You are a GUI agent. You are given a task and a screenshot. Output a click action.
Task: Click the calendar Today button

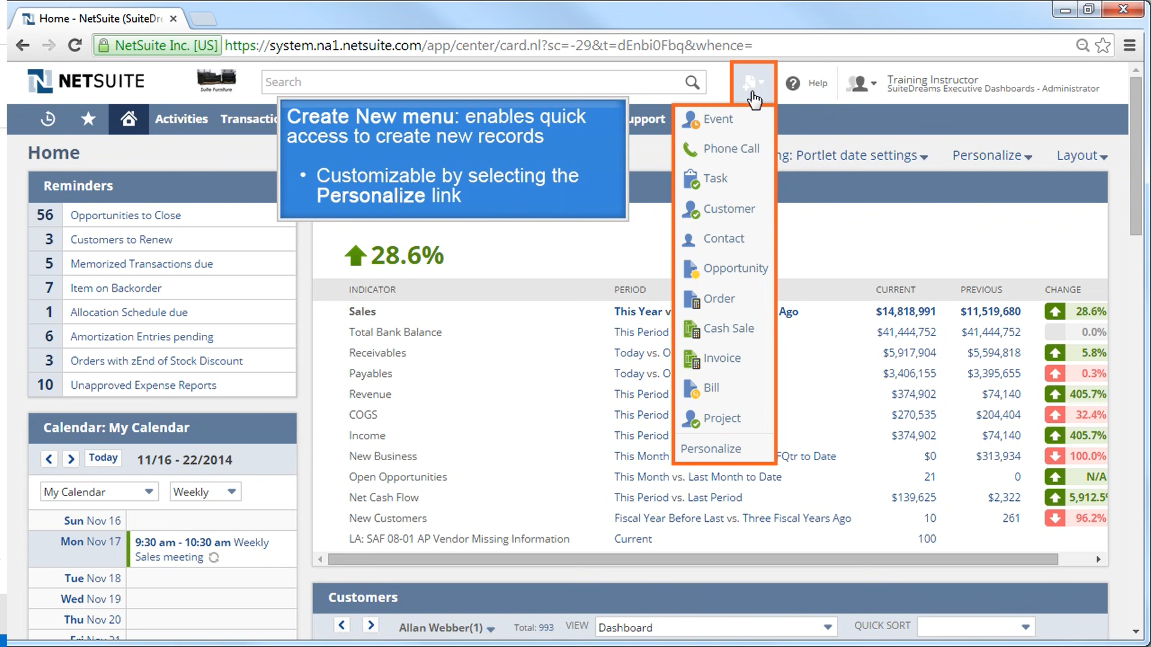pyautogui.click(x=103, y=458)
